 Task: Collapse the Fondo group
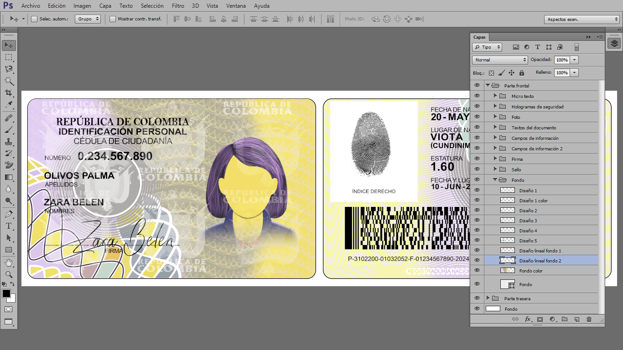pos(495,180)
